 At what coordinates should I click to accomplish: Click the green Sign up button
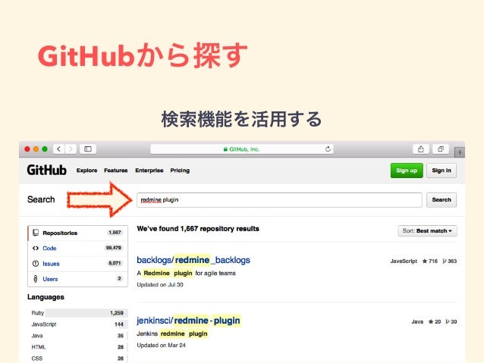point(407,171)
